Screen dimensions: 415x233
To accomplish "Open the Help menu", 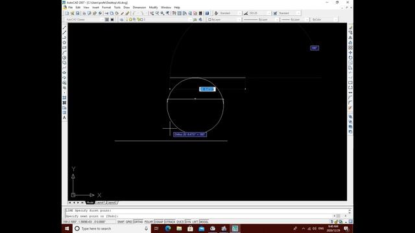I will click(177, 7).
